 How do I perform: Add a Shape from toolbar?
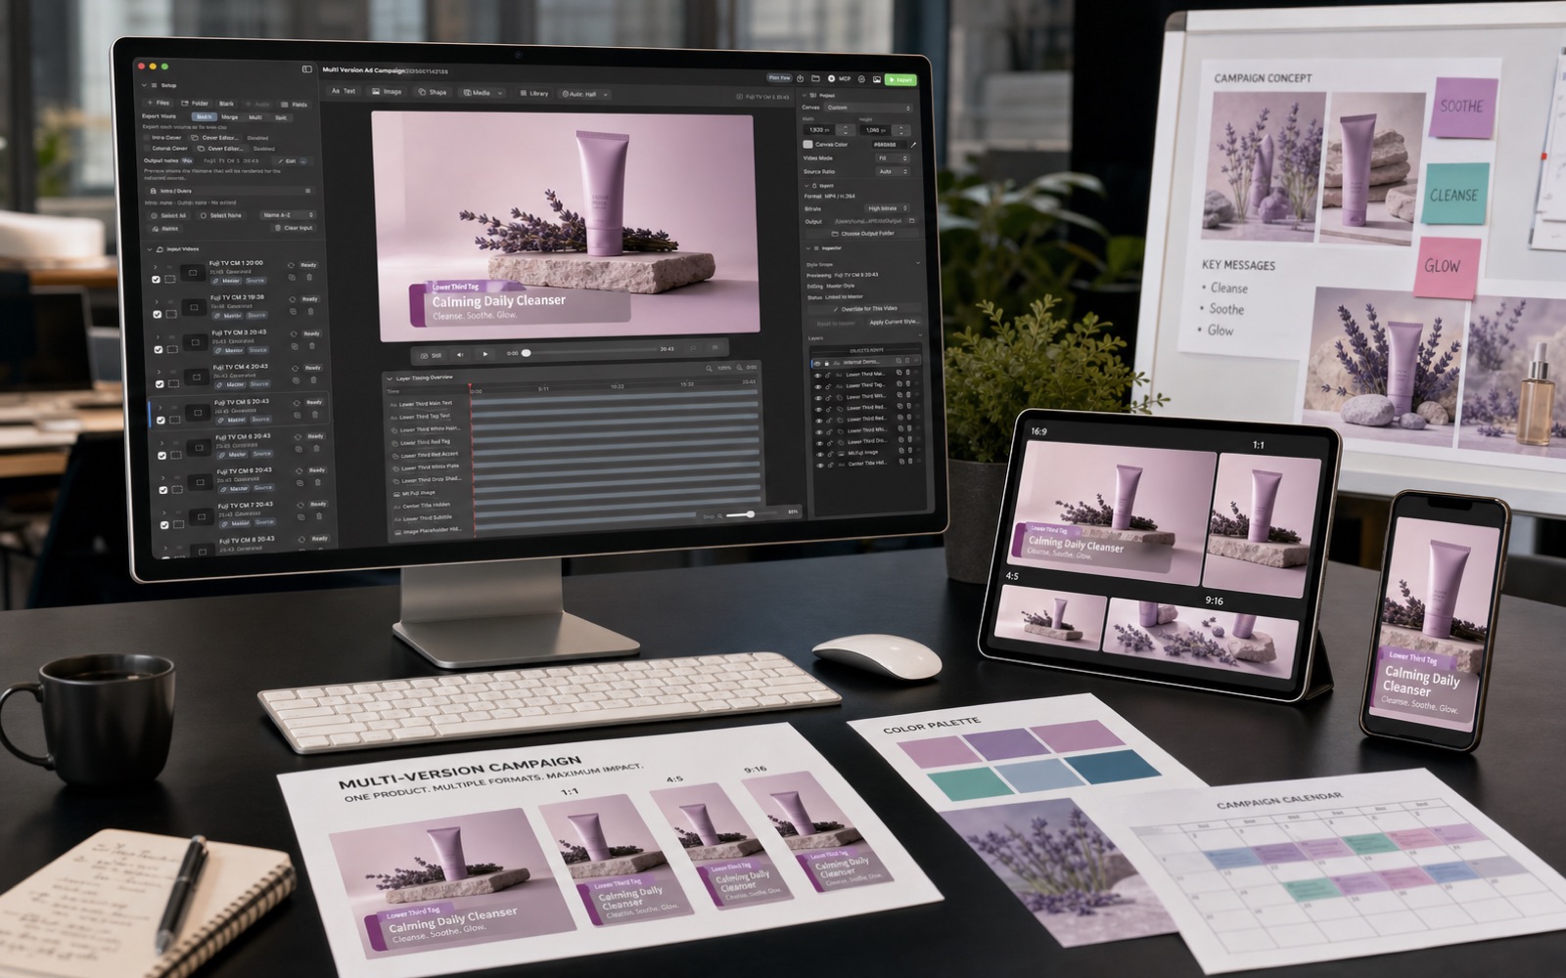pos(432,92)
